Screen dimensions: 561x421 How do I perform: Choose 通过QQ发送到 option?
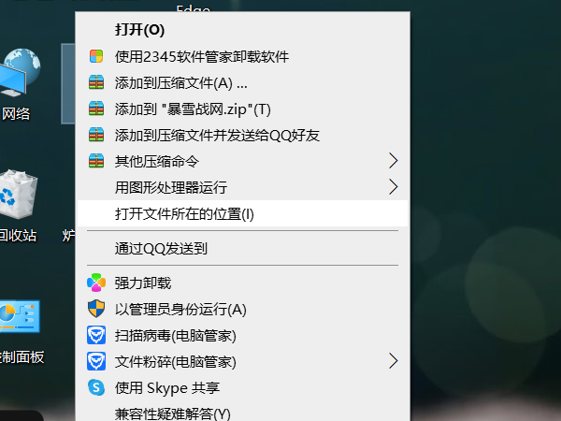pyautogui.click(x=242, y=248)
